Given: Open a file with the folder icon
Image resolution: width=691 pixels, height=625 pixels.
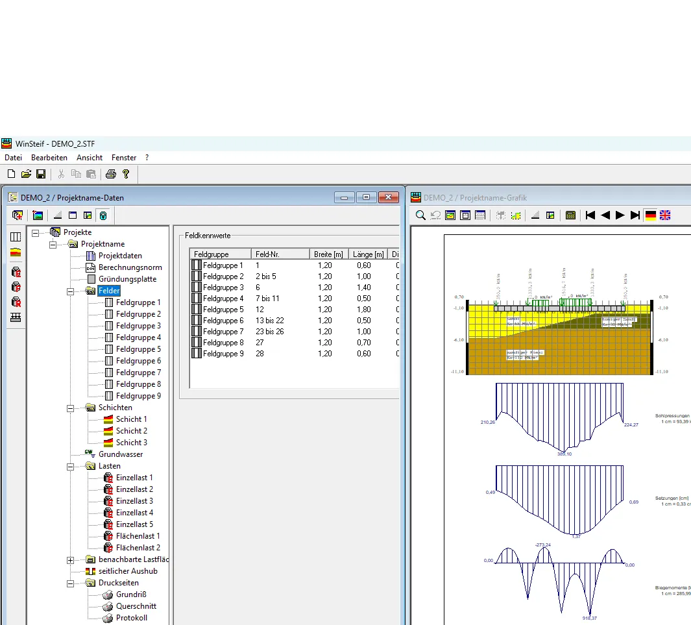Looking at the screenshot, I should 26,174.
